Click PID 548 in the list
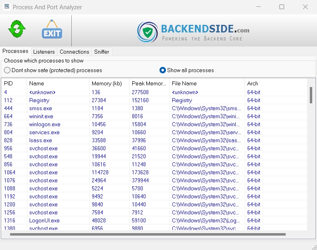 [x=8, y=156]
